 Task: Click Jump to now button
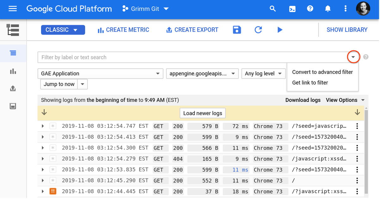click(x=59, y=84)
